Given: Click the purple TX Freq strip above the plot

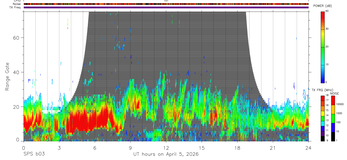Looking at the screenshot, I should [166, 7].
